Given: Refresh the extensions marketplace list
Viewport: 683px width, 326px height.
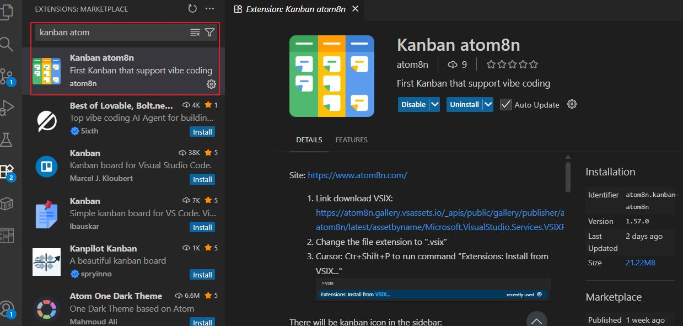Looking at the screenshot, I should click(x=192, y=9).
